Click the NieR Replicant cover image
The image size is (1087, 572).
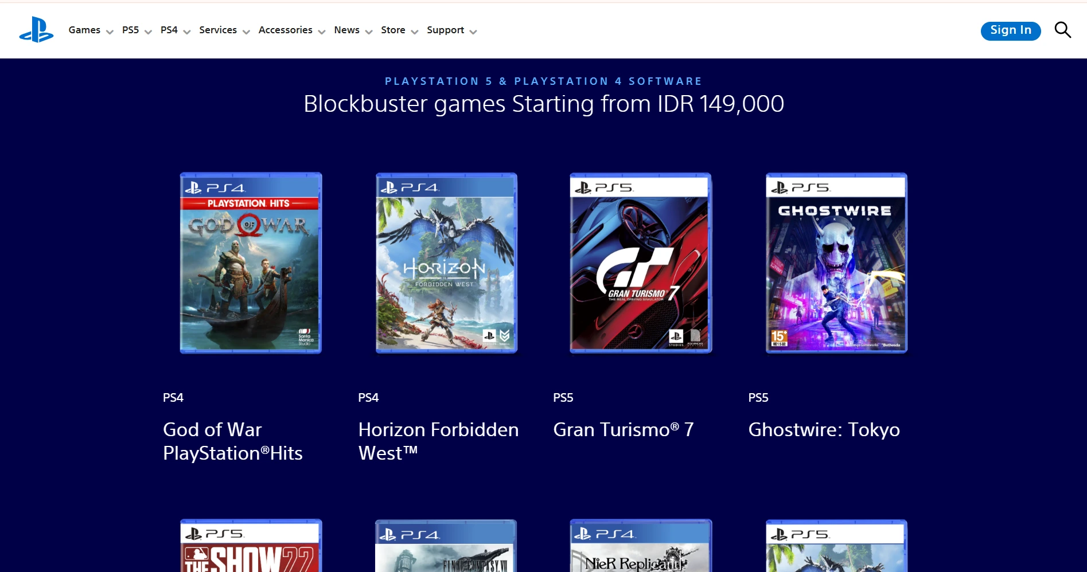pos(641,546)
